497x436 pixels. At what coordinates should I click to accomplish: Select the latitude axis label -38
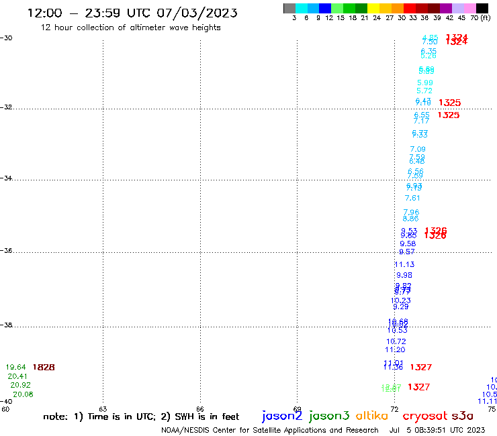6,325
